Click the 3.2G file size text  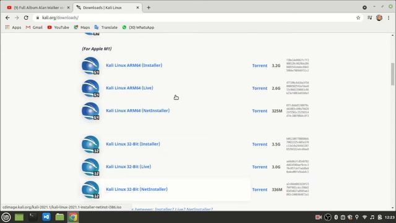(x=276, y=66)
